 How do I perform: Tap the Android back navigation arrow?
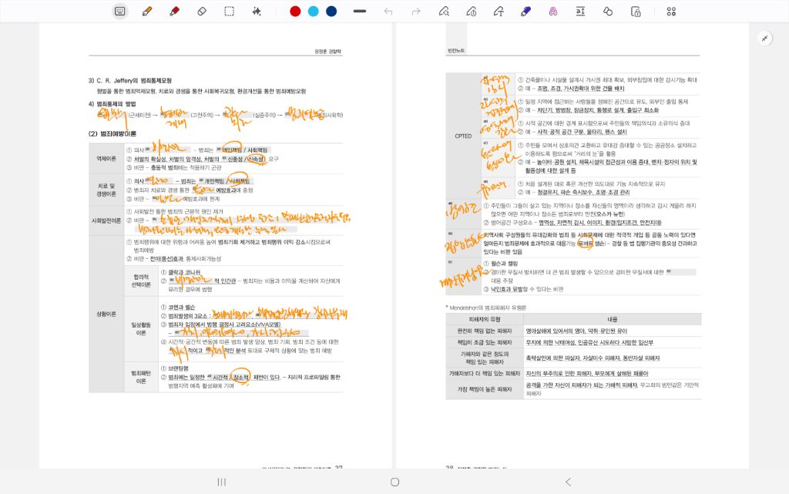click(x=568, y=482)
